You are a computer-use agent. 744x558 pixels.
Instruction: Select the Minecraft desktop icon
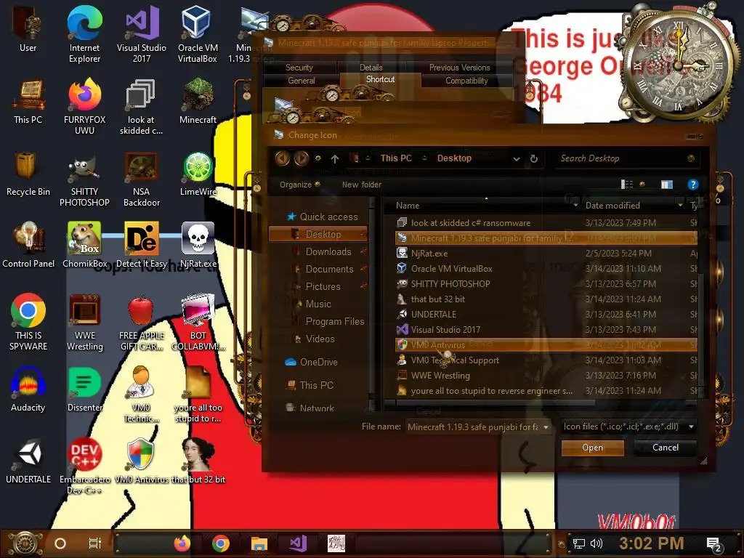pyautogui.click(x=198, y=102)
